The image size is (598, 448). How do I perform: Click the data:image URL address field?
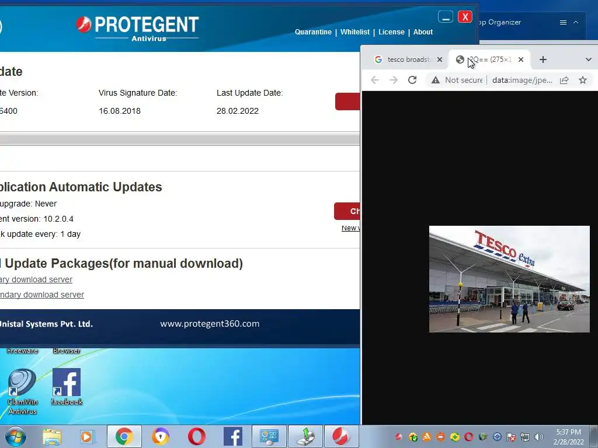coord(522,80)
